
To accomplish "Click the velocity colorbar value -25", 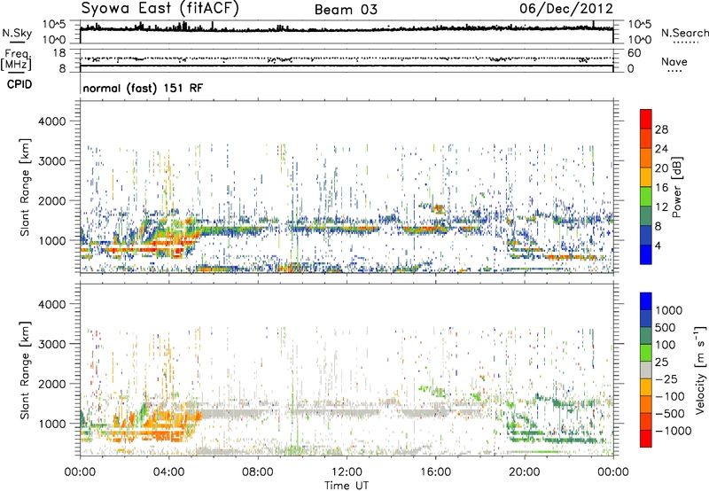I will pyautogui.click(x=666, y=378).
